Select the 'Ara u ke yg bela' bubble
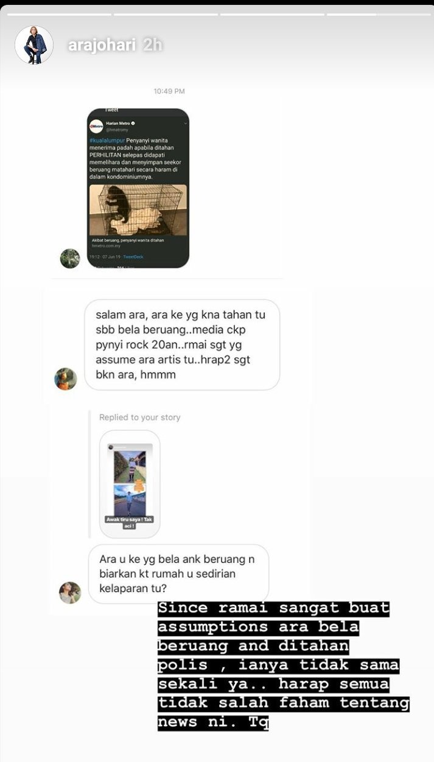 pyautogui.click(x=178, y=574)
